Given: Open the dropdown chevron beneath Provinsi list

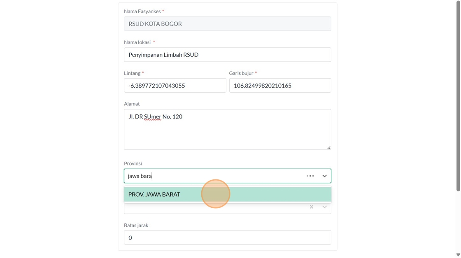Looking at the screenshot, I should click(x=324, y=207).
